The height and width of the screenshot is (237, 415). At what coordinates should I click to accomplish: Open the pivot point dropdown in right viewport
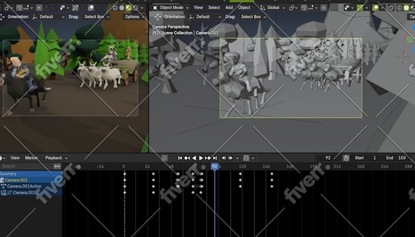294,8
